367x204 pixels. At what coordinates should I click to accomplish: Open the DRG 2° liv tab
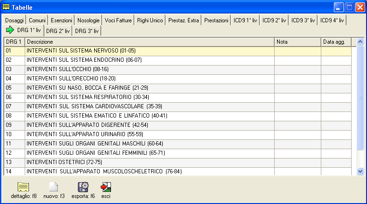click(58, 31)
